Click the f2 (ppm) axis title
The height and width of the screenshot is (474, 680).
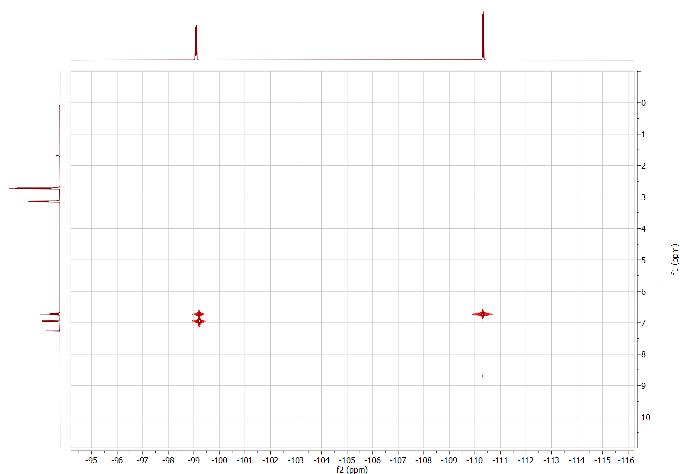tap(352, 470)
